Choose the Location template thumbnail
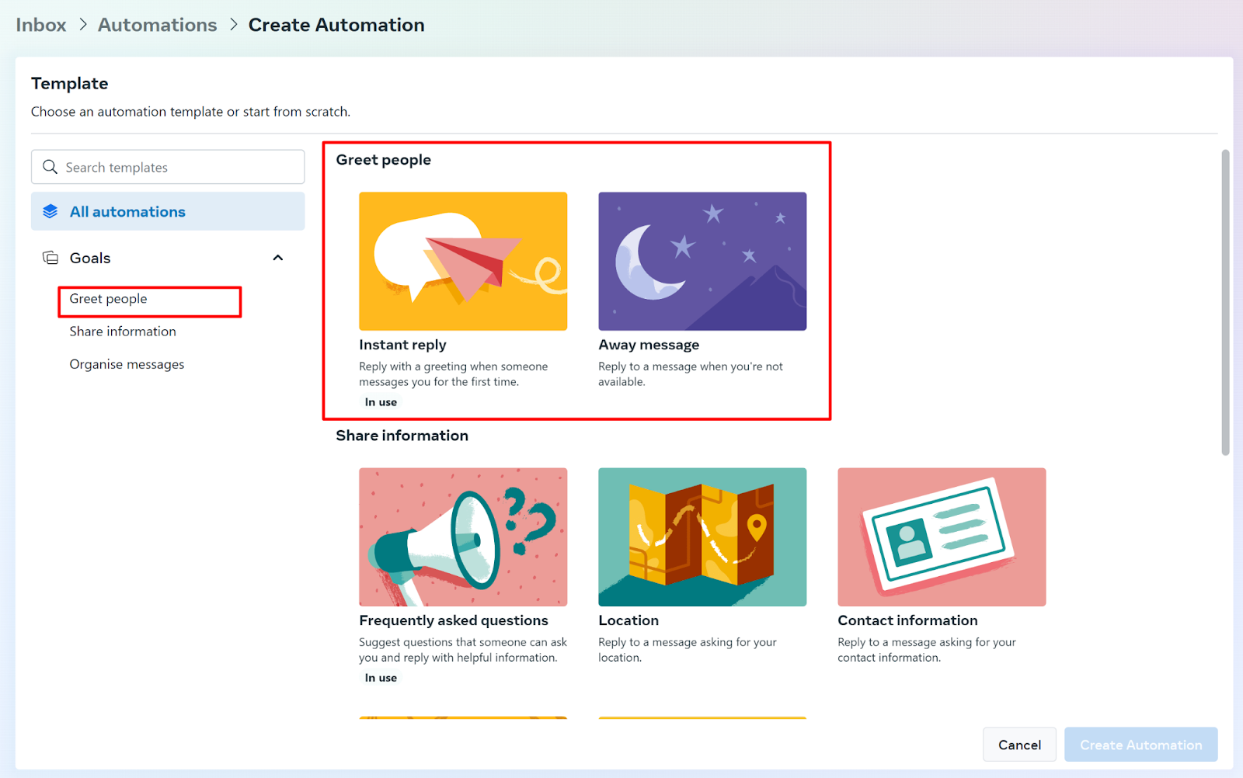 point(702,537)
